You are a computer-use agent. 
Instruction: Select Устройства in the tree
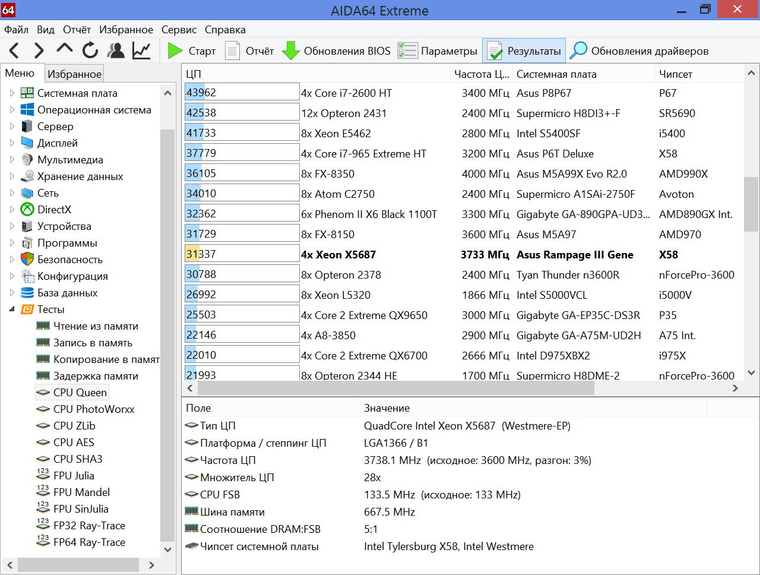(64, 226)
